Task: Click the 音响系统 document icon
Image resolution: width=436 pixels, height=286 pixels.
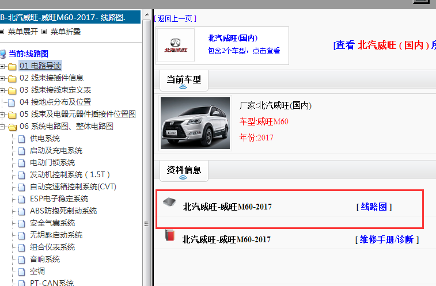Action: tap(22, 260)
